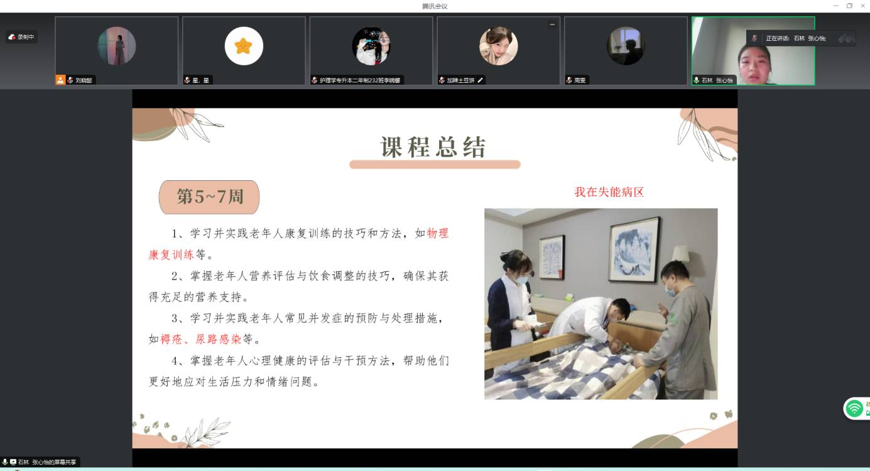This screenshot has width=870, height=471.
Task: Click the orange host badge on 刘晓懿's tile
Action: [60, 80]
